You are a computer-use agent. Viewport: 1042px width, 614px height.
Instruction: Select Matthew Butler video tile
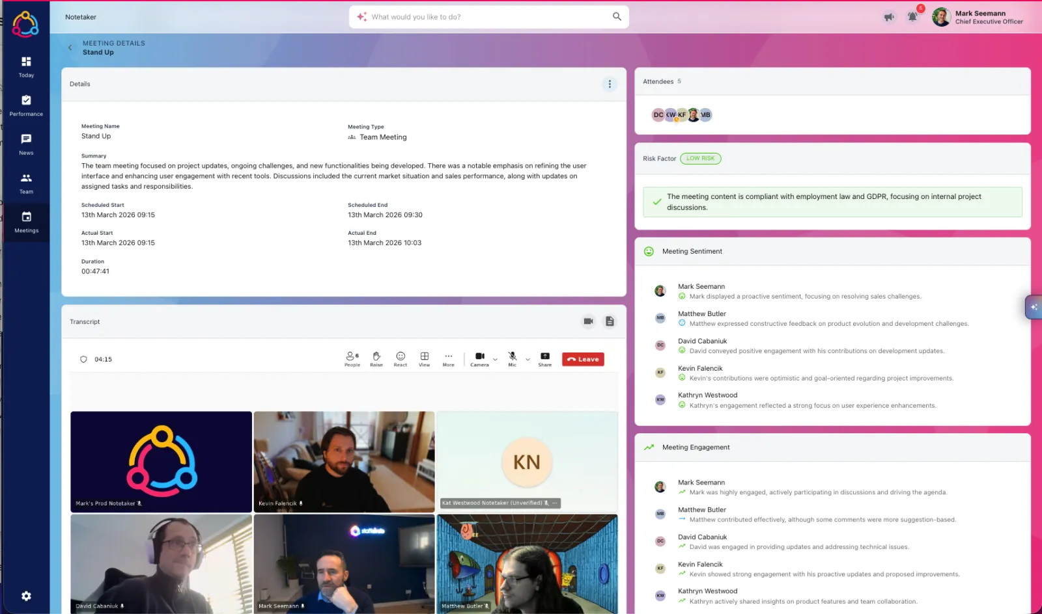[x=527, y=564]
